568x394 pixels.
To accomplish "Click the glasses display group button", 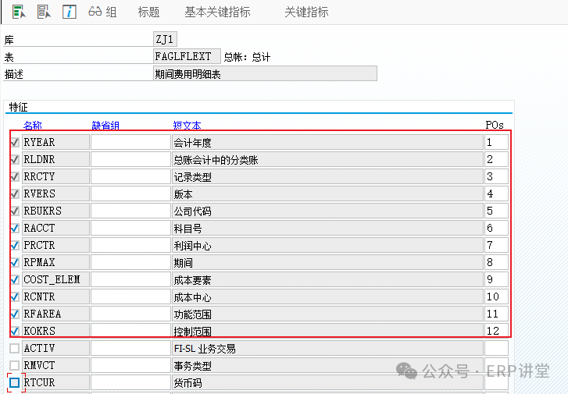I will tap(102, 12).
